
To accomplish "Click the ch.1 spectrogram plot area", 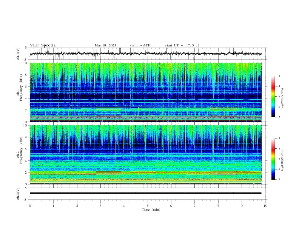I will tap(145, 92).
